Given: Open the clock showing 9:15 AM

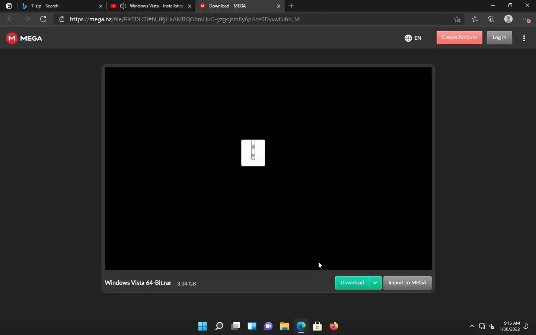Looking at the screenshot, I should [510, 326].
